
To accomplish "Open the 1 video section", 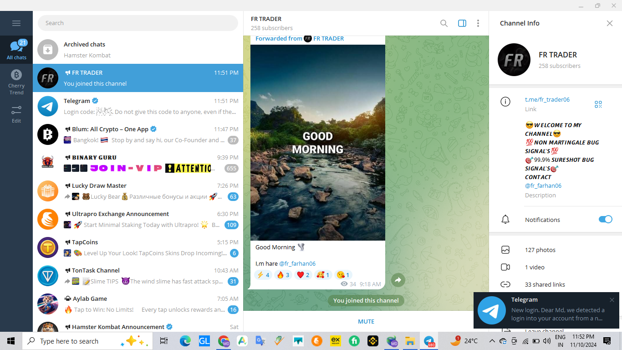I will tap(556, 267).
